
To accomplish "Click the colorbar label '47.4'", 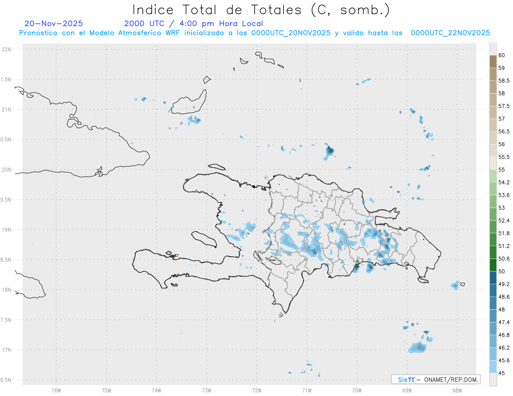I will click(x=504, y=322).
